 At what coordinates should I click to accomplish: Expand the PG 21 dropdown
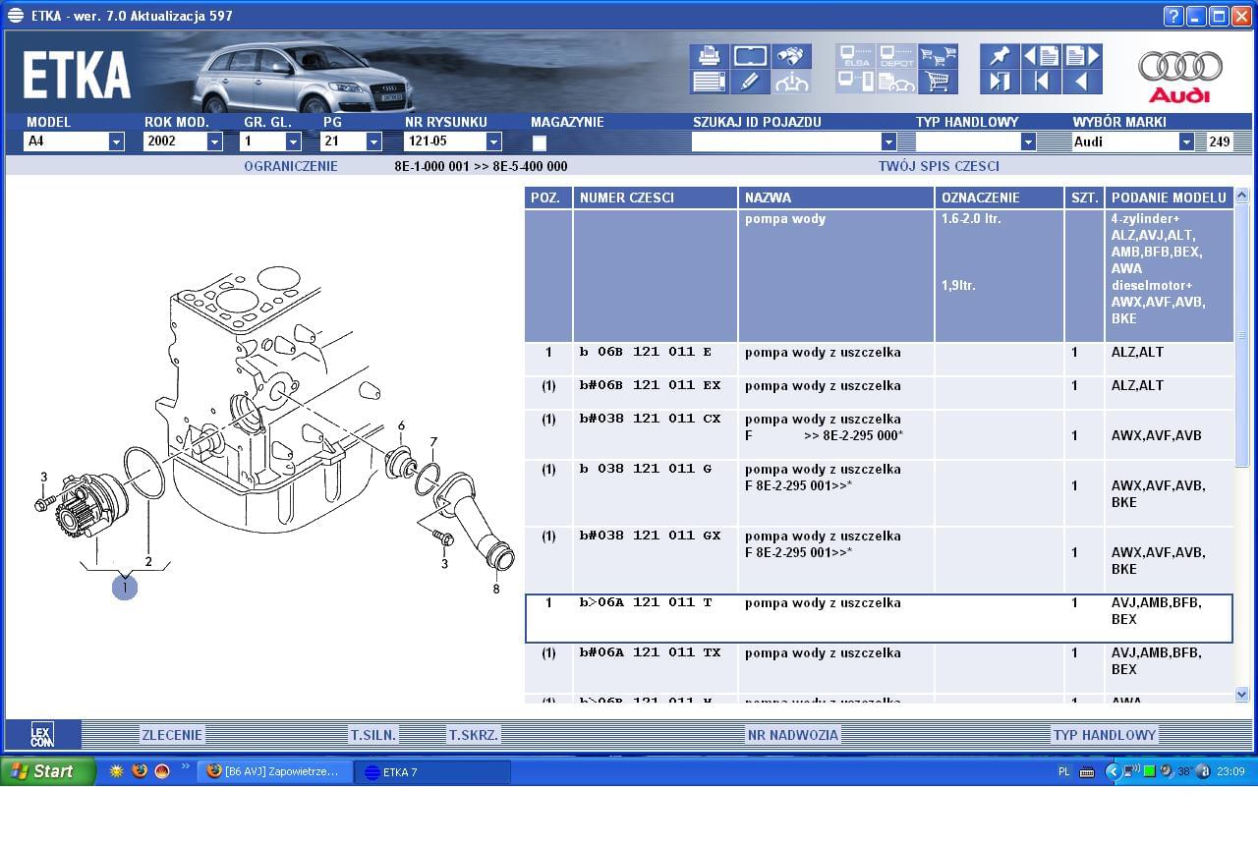pyautogui.click(x=374, y=141)
